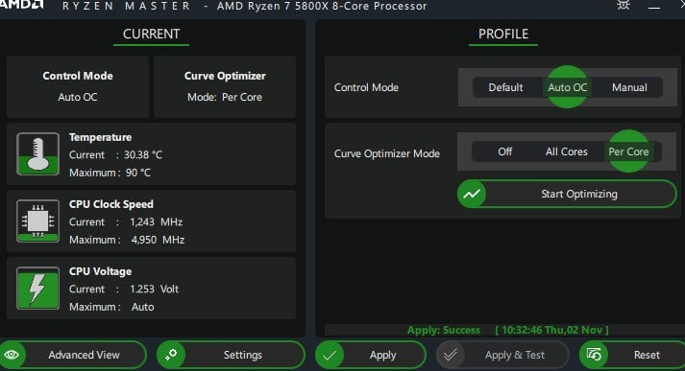Click the current temperature '30.38 °C' value
This screenshot has height=371, width=685.
tap(143, 154)
